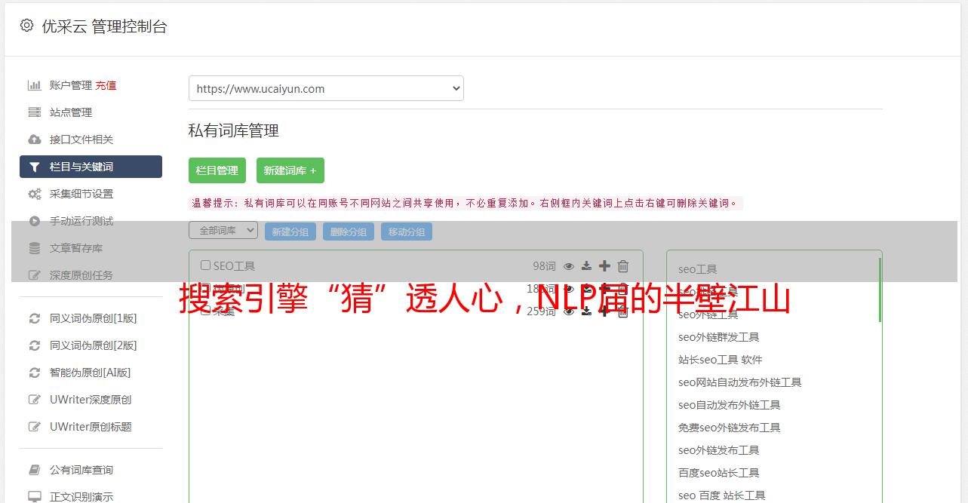
Task: Select keyword seo自动发布外链工具
Action: (x=729, y=405)
